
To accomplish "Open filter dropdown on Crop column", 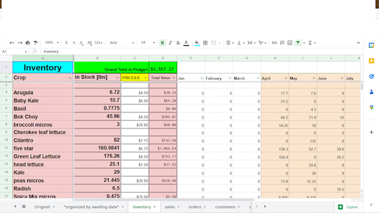I will [x=70, y=78].
